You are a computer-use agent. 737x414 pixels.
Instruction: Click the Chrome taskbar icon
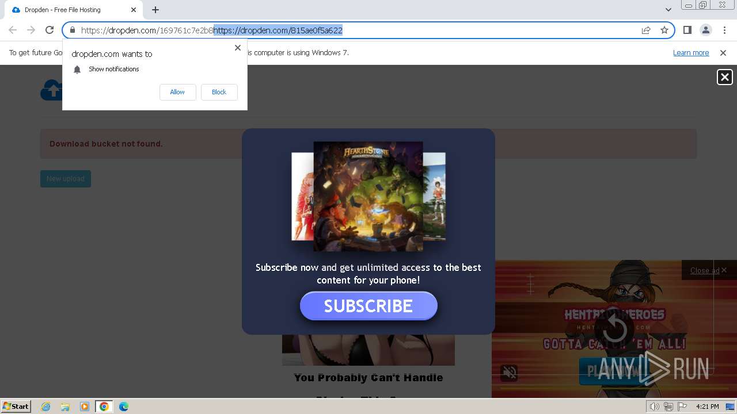coord(104,407)
